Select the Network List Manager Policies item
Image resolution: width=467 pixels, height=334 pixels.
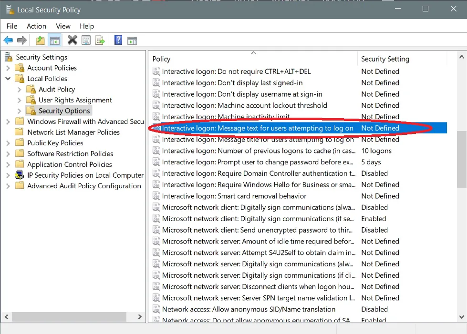[x=73, y=132]
